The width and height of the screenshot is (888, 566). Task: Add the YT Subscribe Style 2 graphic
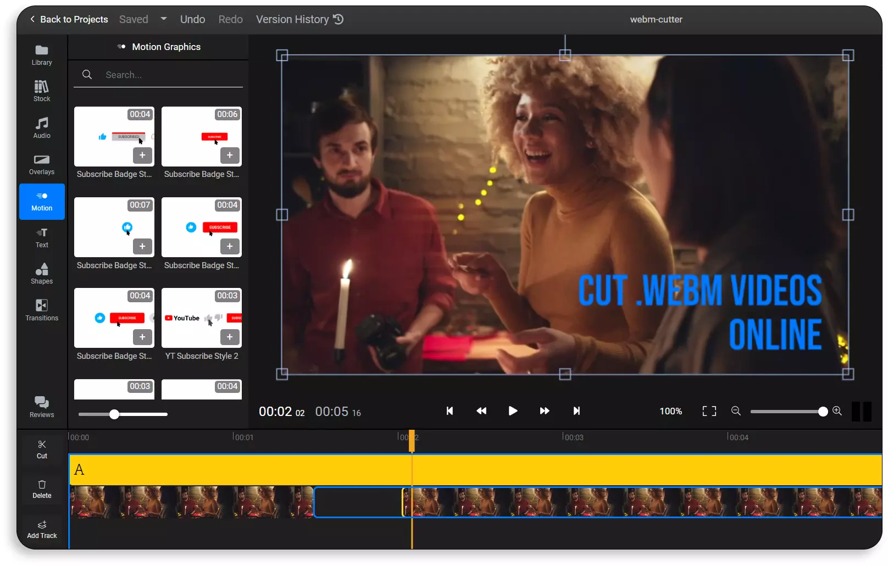tap(230, 337)
